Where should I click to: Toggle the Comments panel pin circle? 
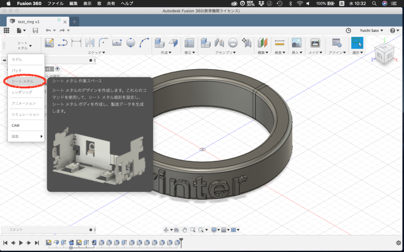(91, 230)
